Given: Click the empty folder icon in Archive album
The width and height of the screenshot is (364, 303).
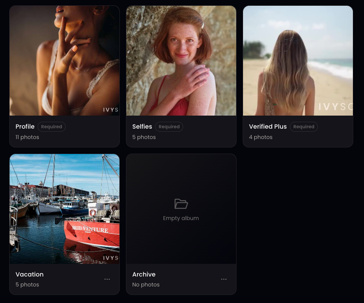Looking at the screenshot, I should click(181, 204).
